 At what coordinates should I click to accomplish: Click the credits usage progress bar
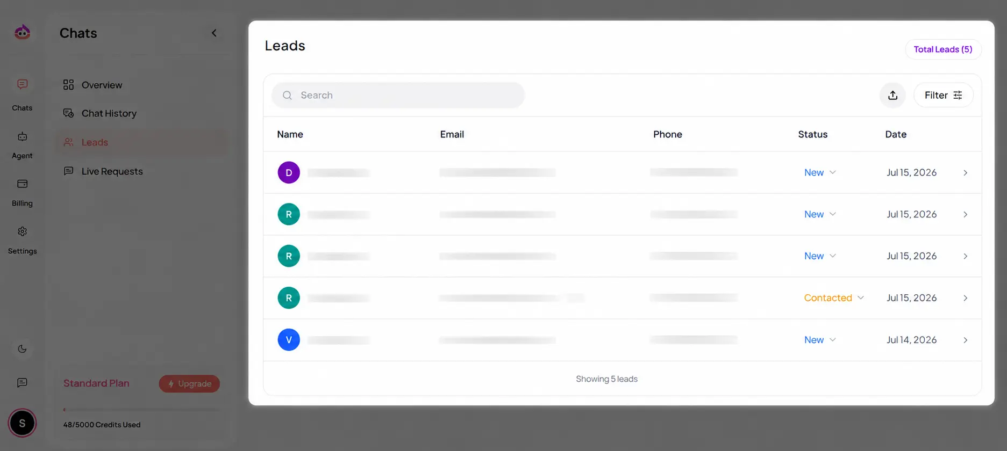[141, 410]
